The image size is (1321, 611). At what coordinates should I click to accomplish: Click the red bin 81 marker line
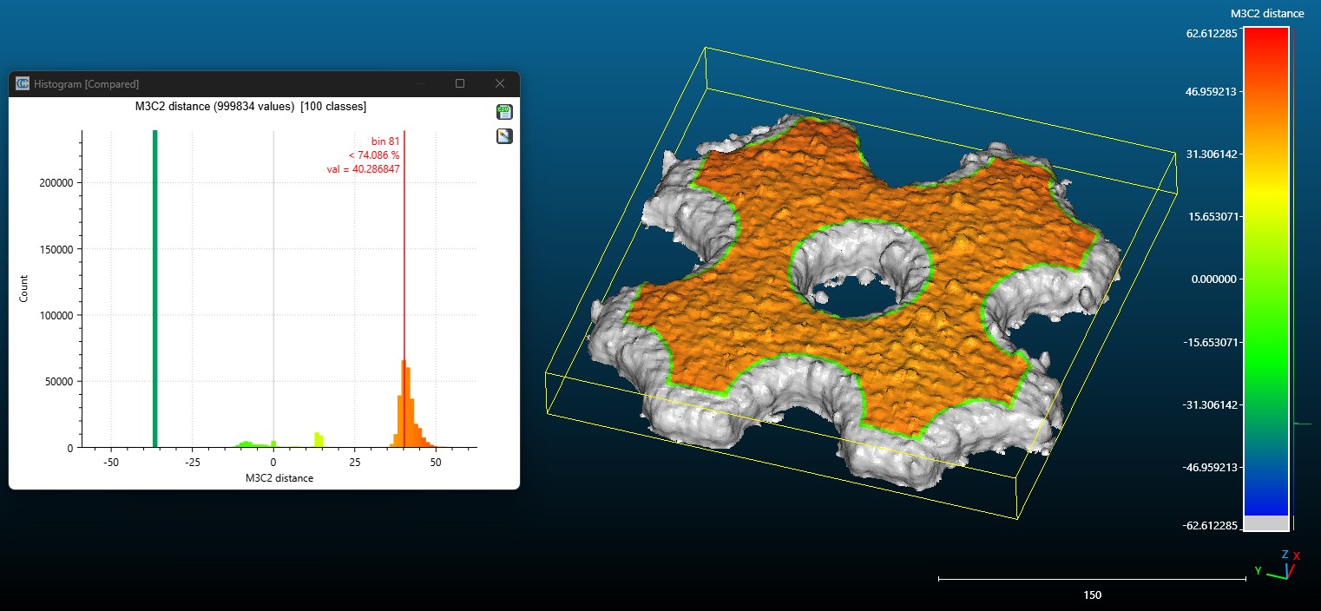404,260
